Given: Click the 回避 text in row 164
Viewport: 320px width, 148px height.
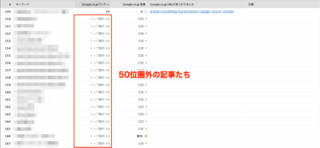Looking at the screenshot, I should click(x=141, y=122).
